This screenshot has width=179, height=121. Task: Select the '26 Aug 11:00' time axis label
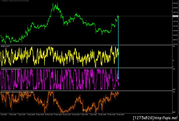click(x=67, y=115)
